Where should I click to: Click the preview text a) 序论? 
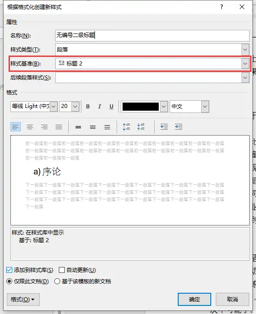(47, 172)
